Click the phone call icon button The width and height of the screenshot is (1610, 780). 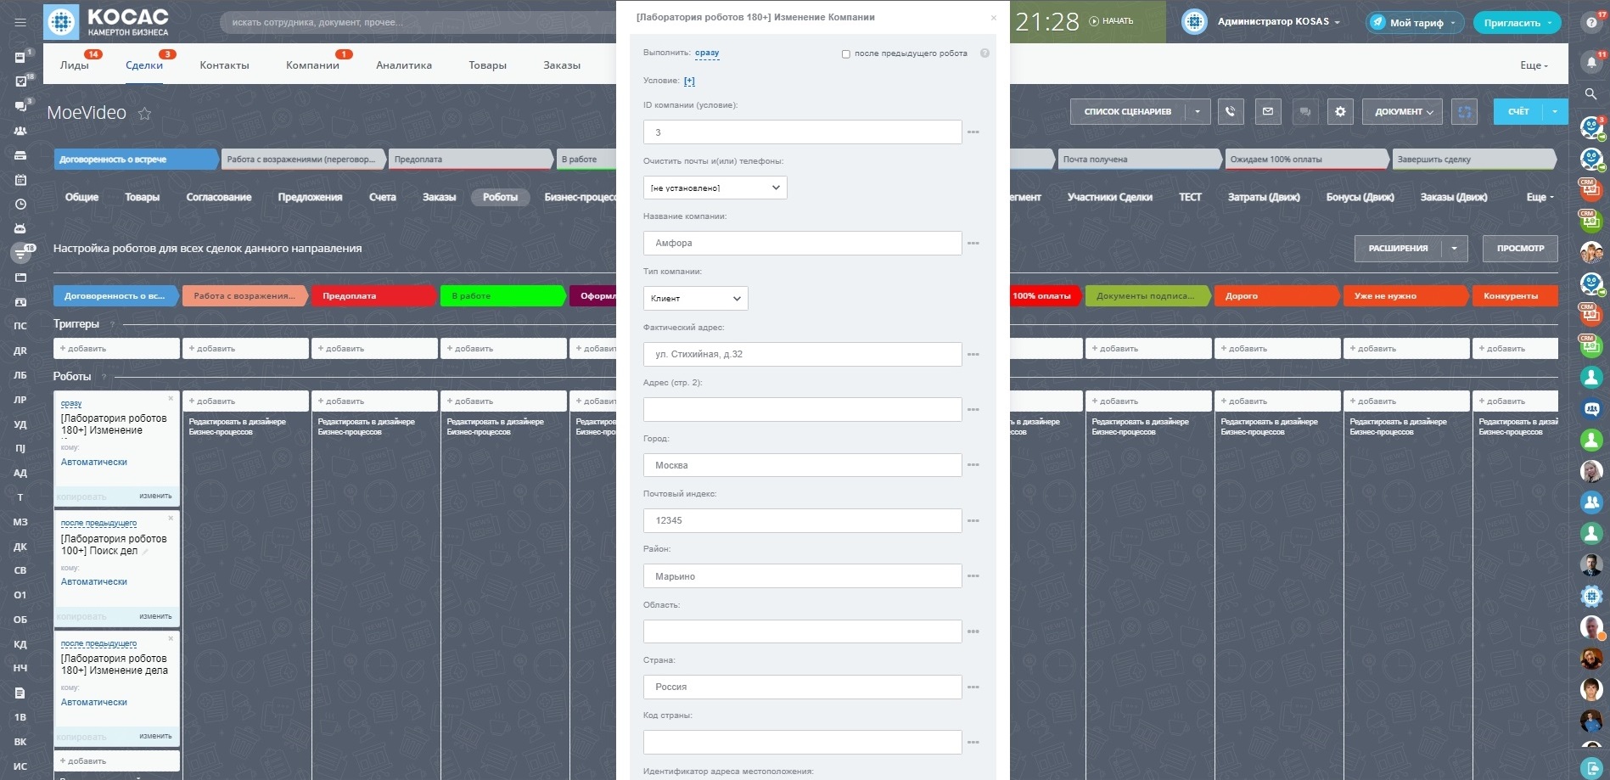[x=1231, y=111]
